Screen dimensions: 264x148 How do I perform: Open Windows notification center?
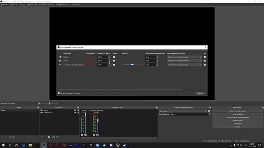coord(259,145)
